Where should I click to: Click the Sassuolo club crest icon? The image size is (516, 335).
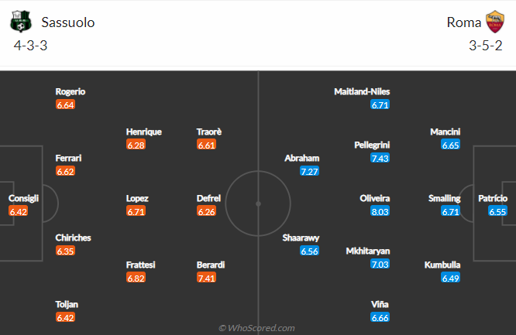coord(21,22)
